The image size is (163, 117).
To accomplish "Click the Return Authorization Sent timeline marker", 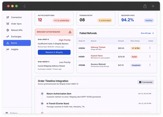I will (x=42, y=94).
